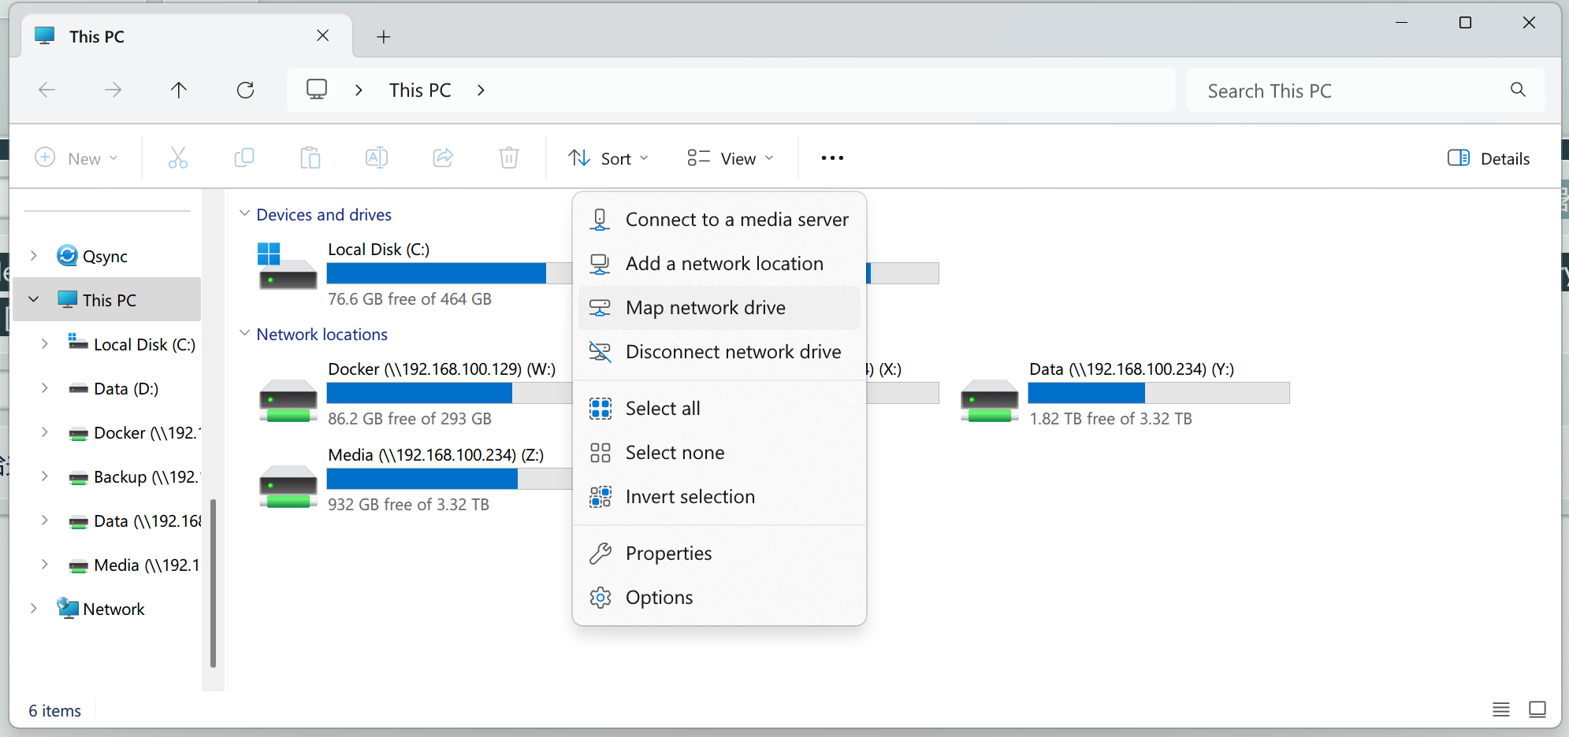Click the Share icon in toolbar
The height and width of the screenshot is (737, 1569).
click(443, 158)
